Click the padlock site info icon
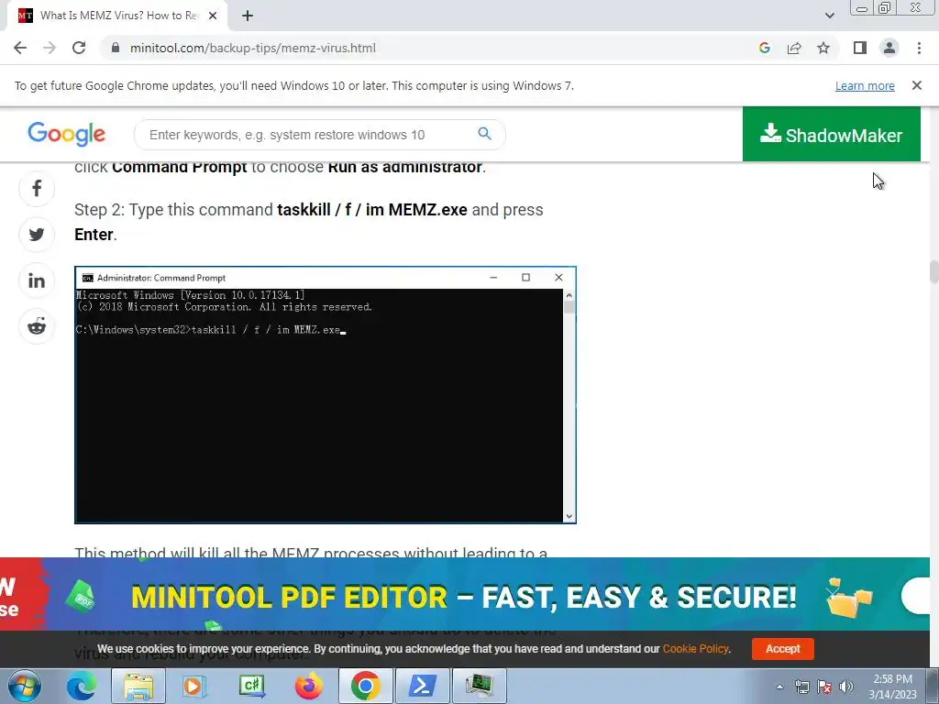Image resolution: width=939 pixels, height=704 pixels. [116, 48]
